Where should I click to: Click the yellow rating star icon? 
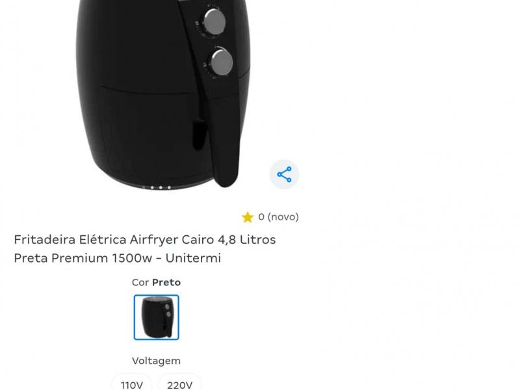point(248,217)
